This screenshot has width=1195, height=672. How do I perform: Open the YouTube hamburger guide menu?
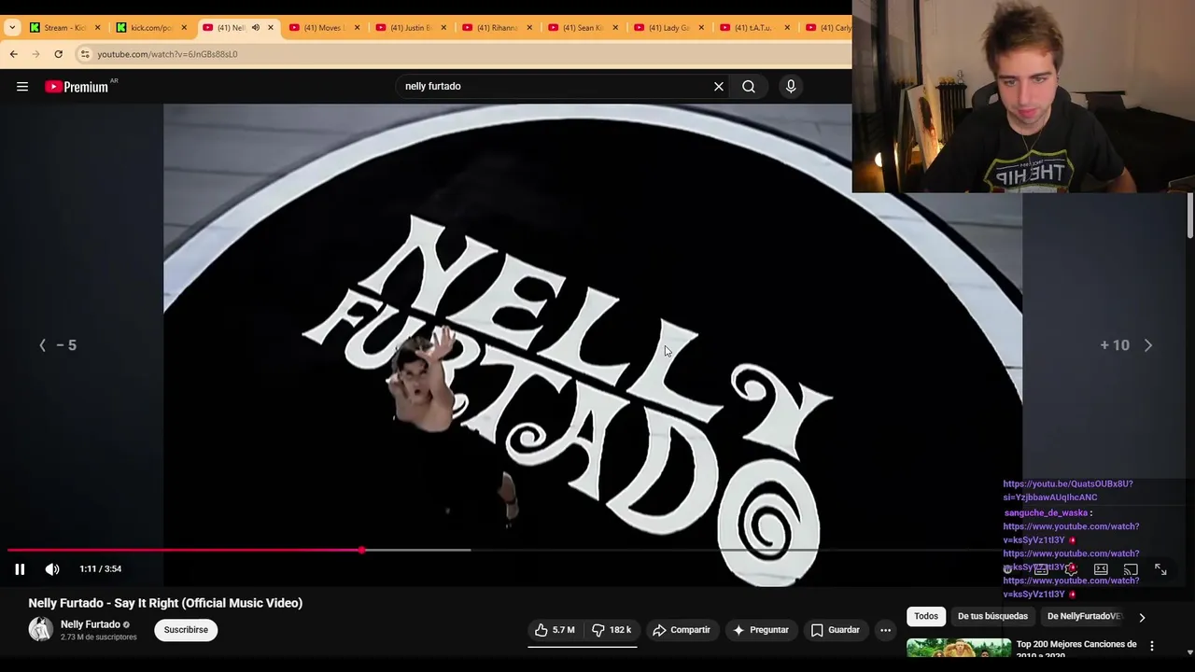22,87
